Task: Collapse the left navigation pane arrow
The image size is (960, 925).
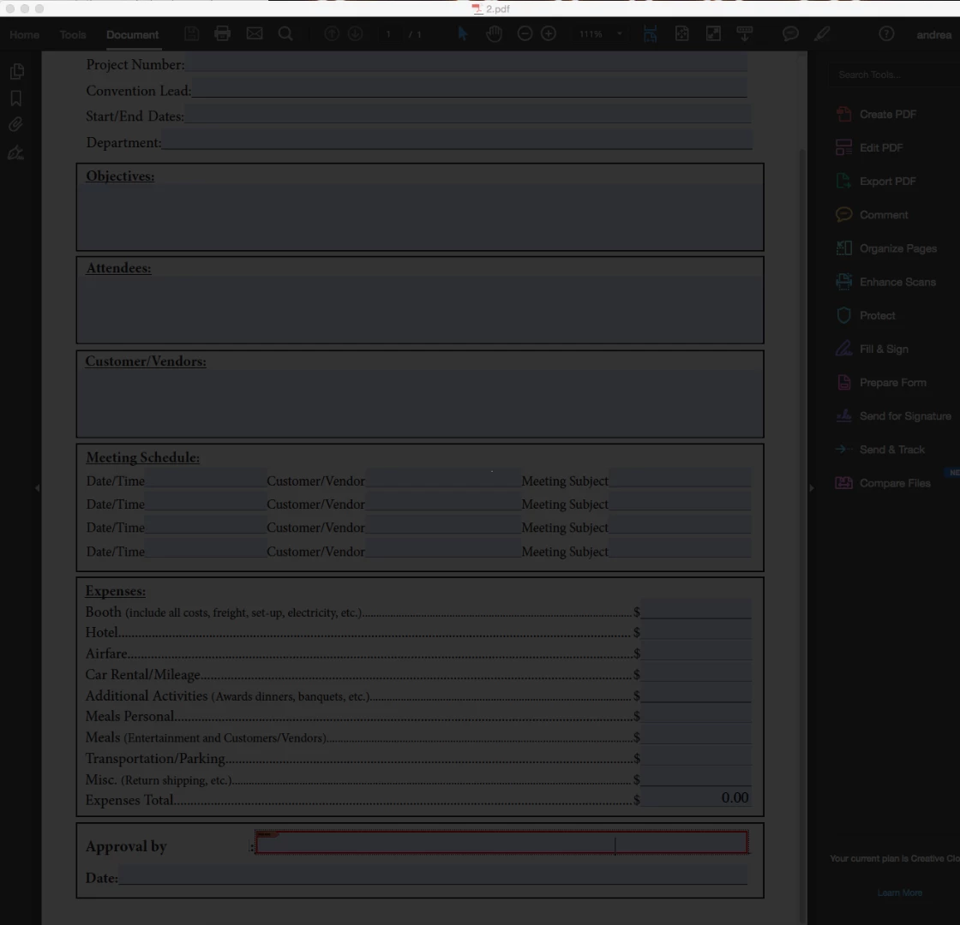Action: coord(38,487)
